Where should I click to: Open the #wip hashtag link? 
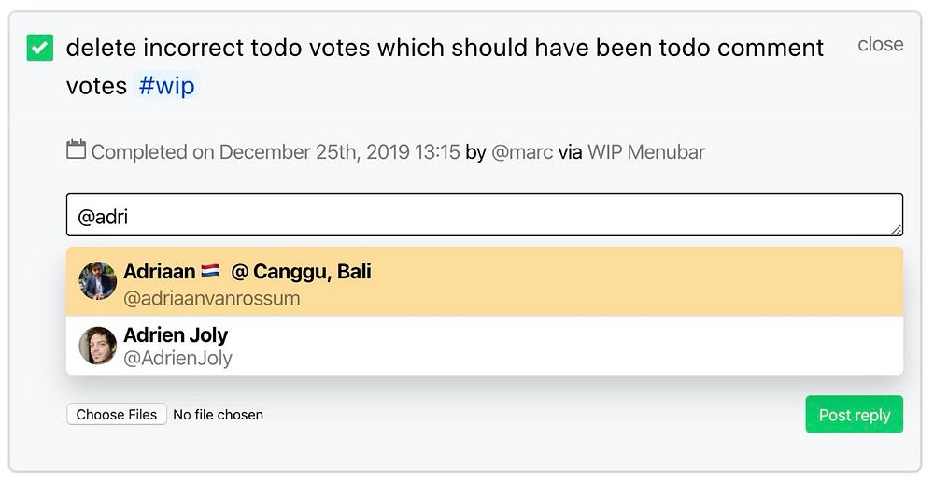166,86
